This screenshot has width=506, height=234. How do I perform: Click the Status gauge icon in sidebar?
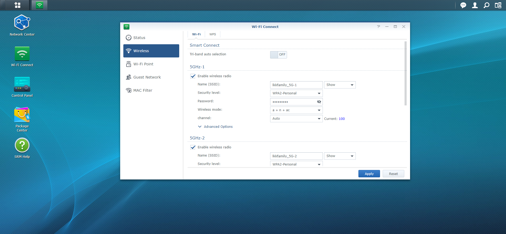[x=129, y=38]
